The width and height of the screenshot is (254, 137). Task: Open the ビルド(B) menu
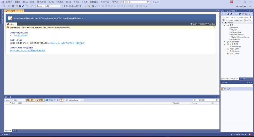[51, 2]
